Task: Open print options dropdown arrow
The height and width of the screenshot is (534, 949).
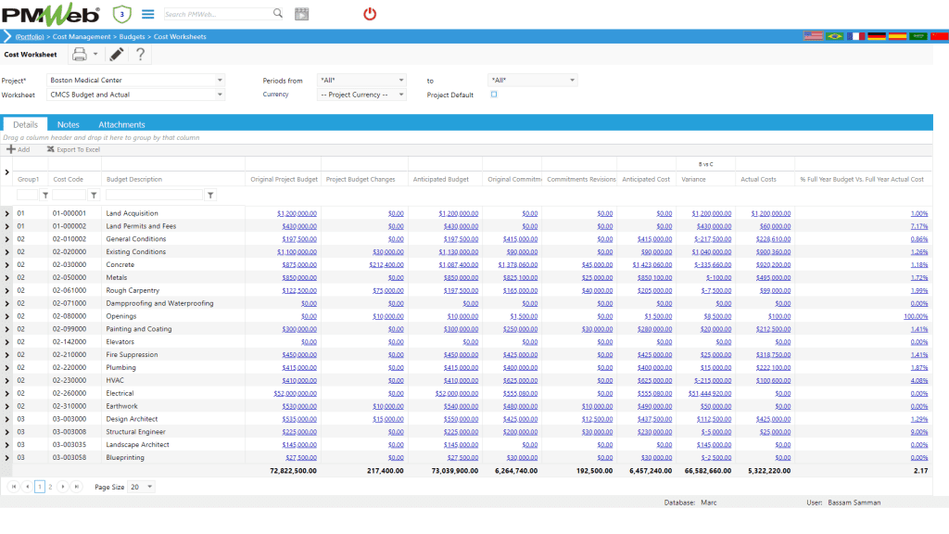Action: pyautogui.click(x=95, y=55)
